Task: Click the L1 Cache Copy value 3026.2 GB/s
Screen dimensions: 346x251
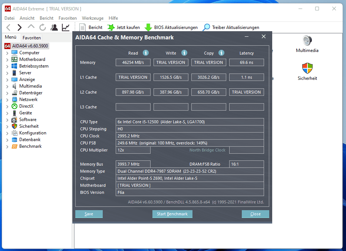Action: click(209, 77)
